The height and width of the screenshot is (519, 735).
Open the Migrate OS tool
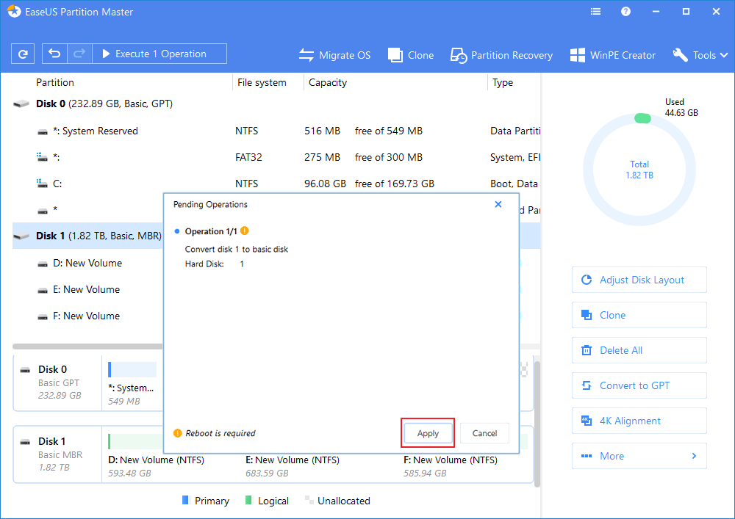334,55
